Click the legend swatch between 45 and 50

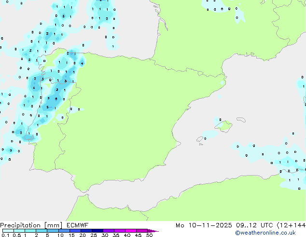142,231
